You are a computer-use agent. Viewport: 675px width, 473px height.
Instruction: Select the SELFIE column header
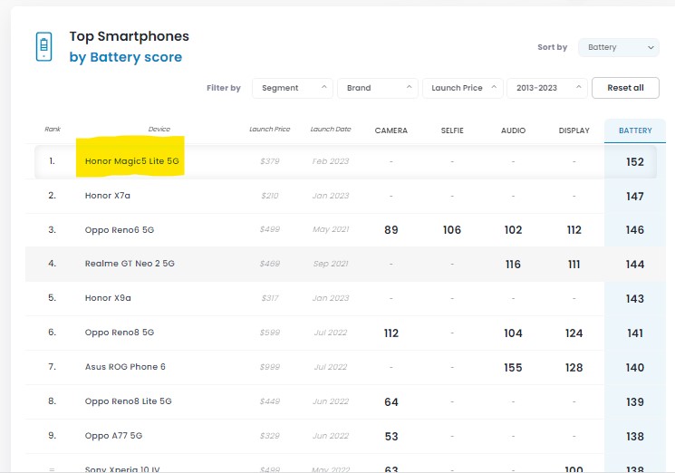(452, 130)
